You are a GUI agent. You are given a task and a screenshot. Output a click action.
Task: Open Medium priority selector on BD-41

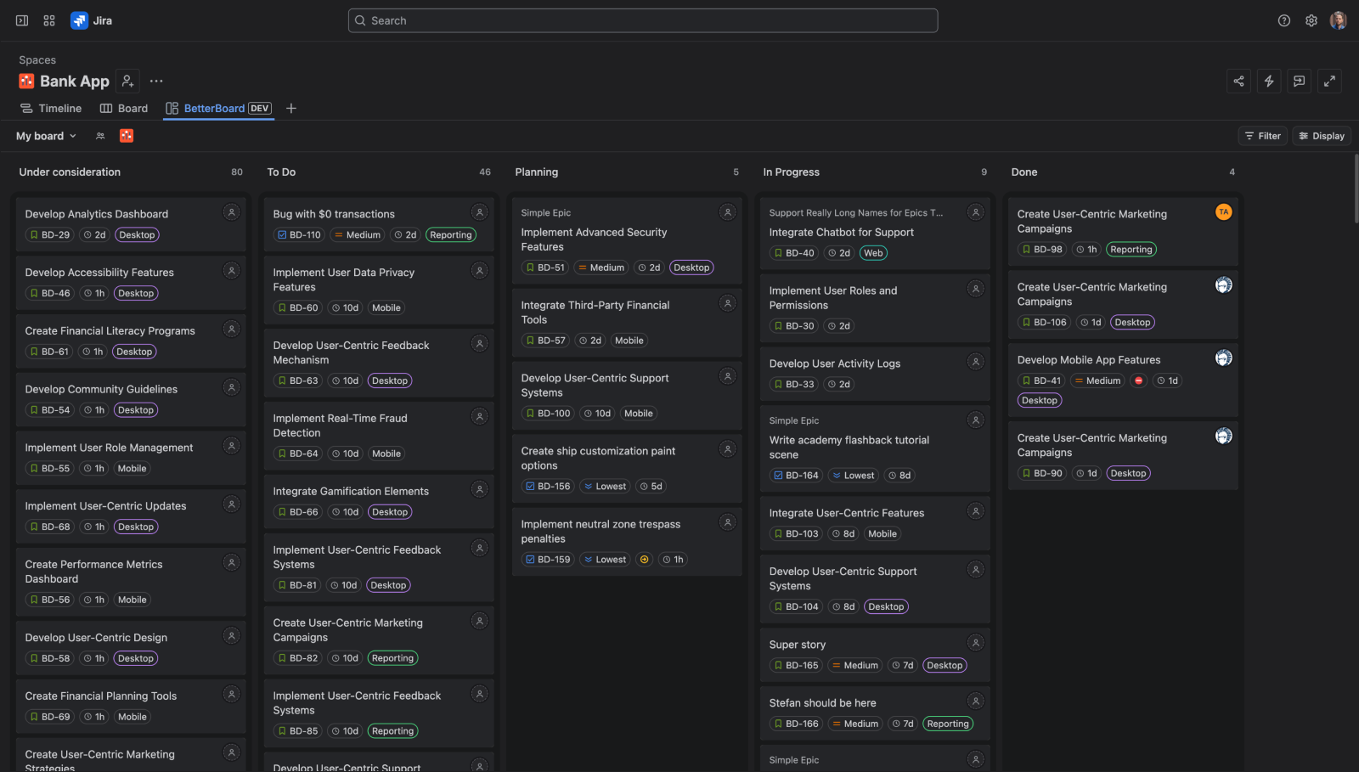click(x=1097, y=380)
